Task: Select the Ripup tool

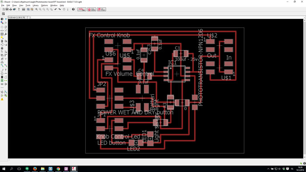Action: (6, 65)
